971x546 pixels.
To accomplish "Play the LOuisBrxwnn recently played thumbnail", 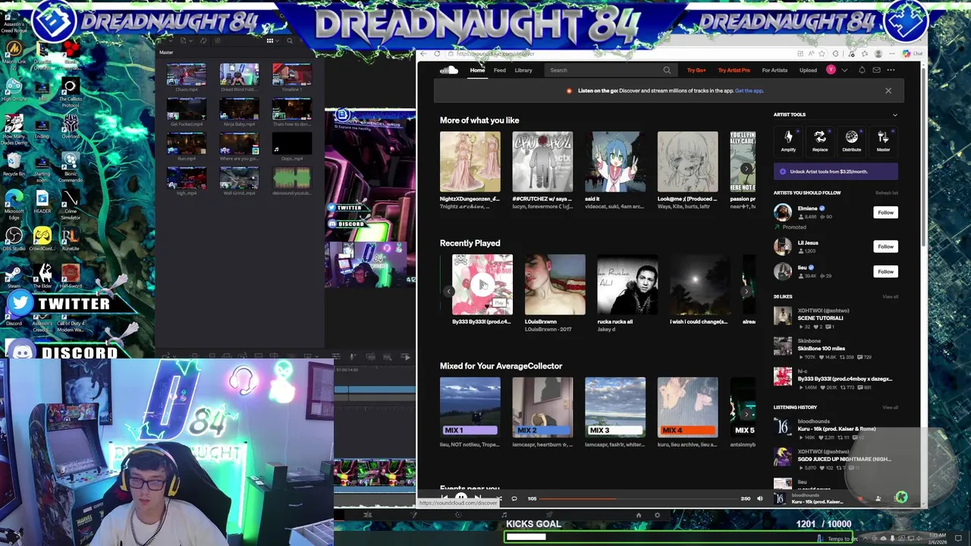I will pyautogui.click(x=555, y=284).
